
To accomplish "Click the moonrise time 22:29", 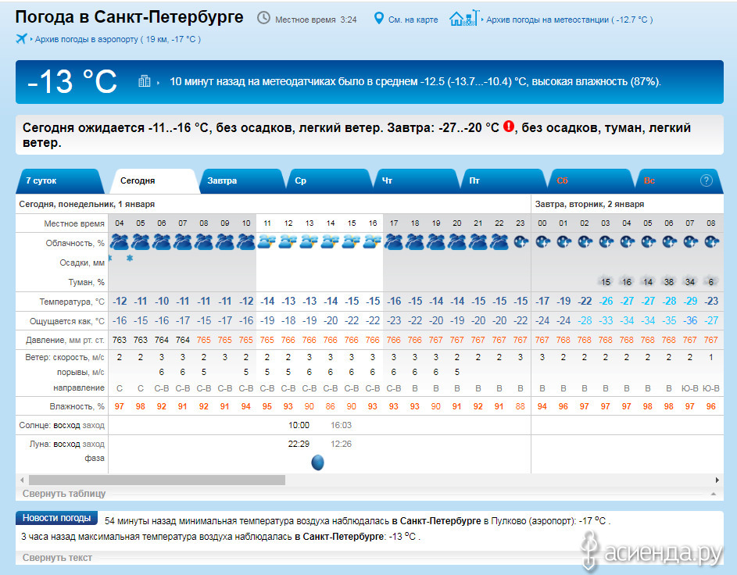I will point(299,444).
